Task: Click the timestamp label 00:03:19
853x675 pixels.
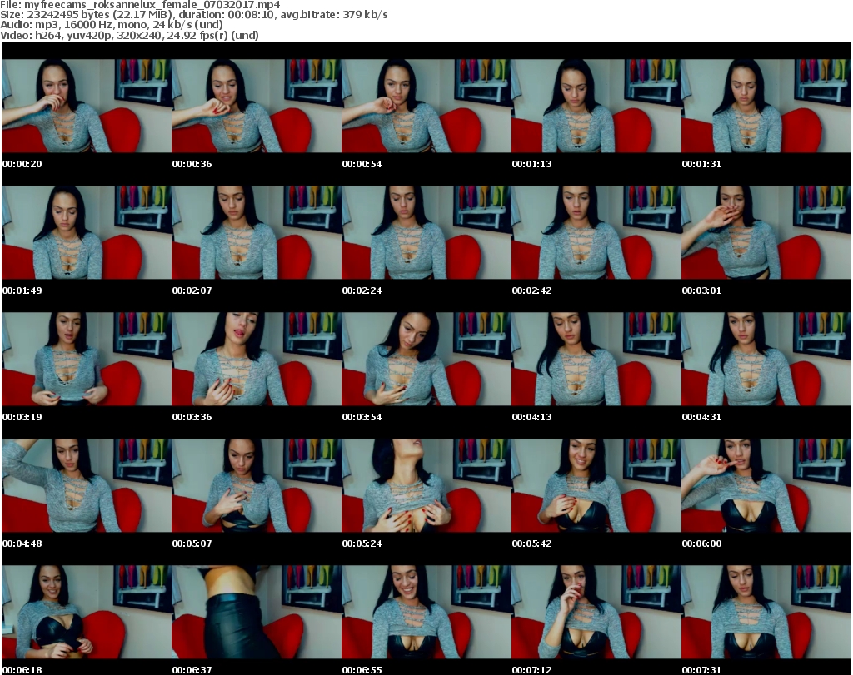Action: 22,417
